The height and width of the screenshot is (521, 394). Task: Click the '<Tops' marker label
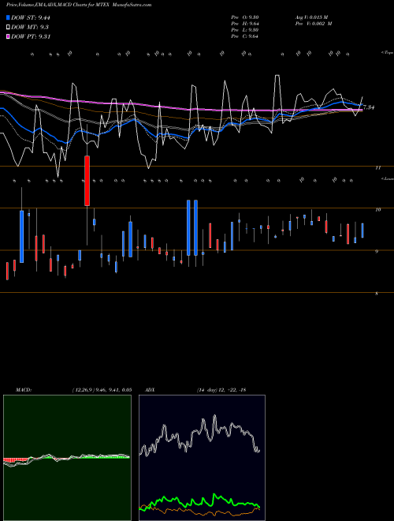click(x=387, y=53)
